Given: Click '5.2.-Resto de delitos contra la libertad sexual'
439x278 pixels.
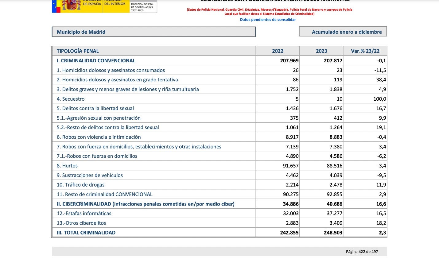Looking at the screenshot, I should pos(108,127).
